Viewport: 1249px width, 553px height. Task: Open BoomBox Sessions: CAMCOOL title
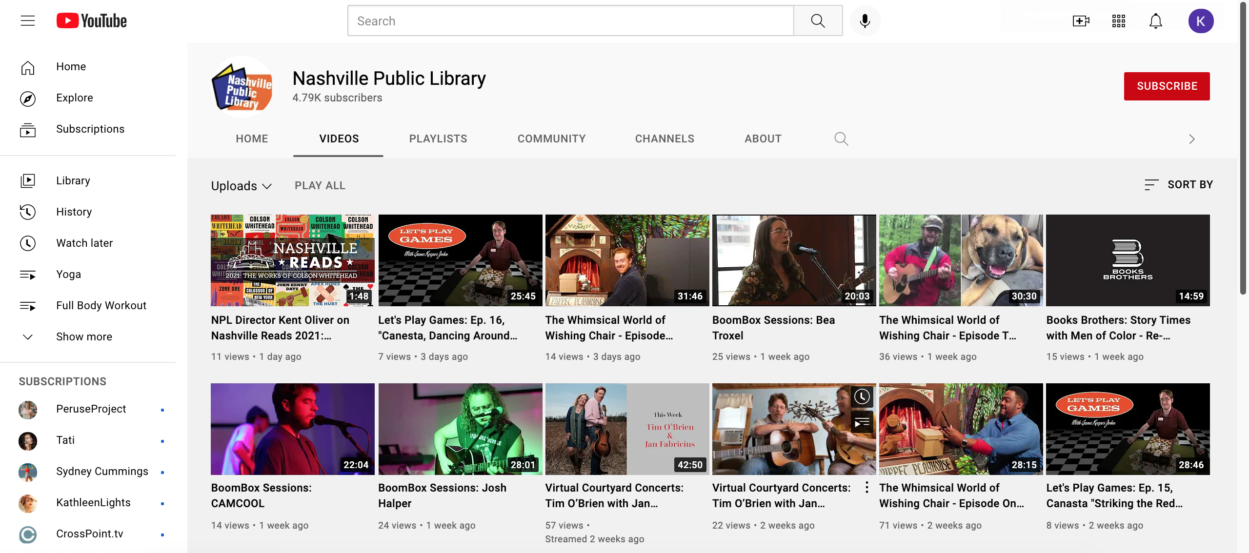(261, 495)
